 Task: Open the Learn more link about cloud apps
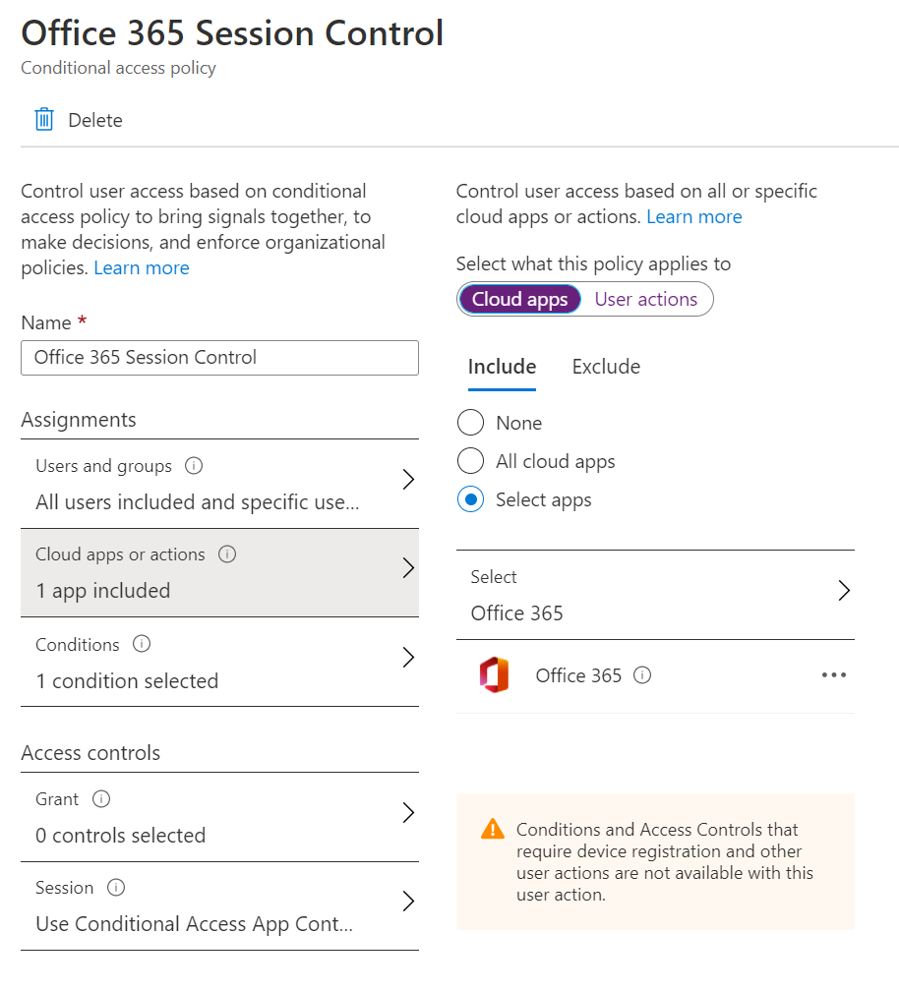click(x=693, y=216)
